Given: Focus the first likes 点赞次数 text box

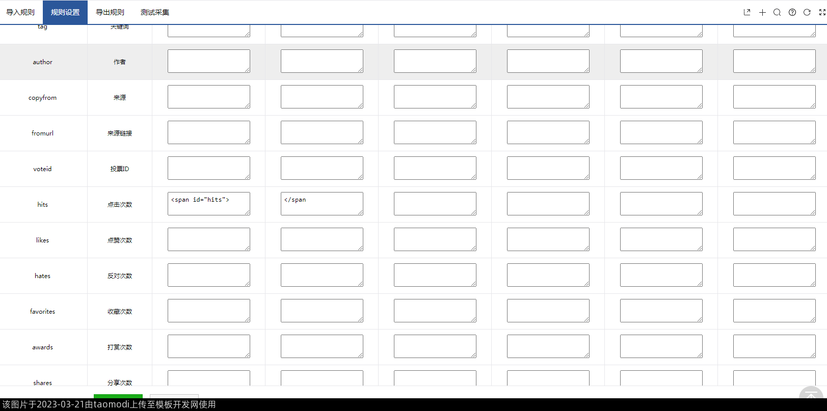Looking at the screenshot, I should (x=209, y=239).
